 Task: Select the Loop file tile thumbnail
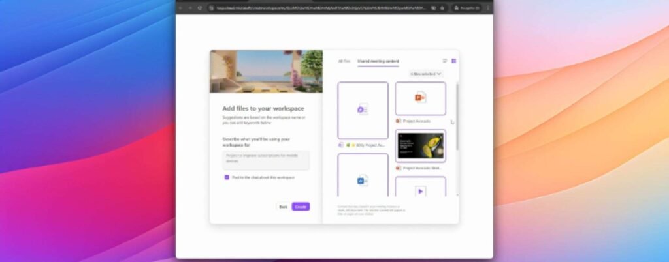coord(363,109)
